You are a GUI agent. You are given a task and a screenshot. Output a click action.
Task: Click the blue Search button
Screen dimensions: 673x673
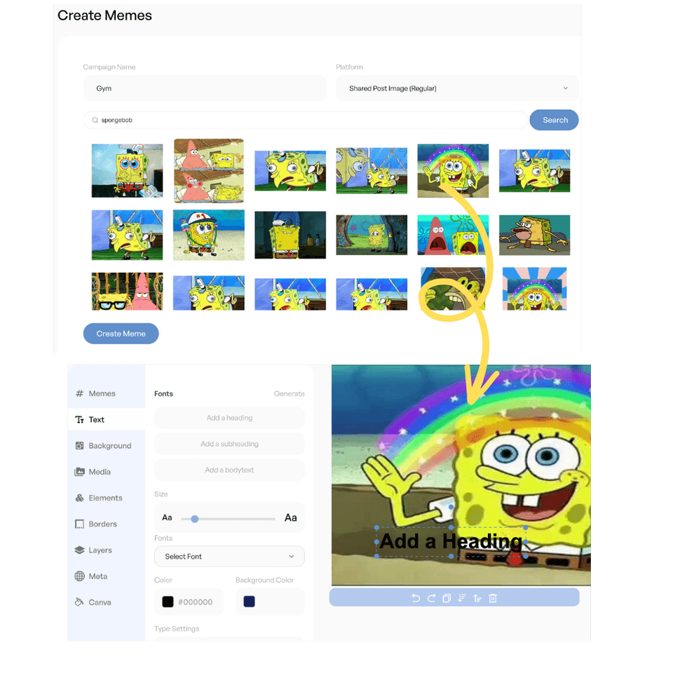pos(554,120)
